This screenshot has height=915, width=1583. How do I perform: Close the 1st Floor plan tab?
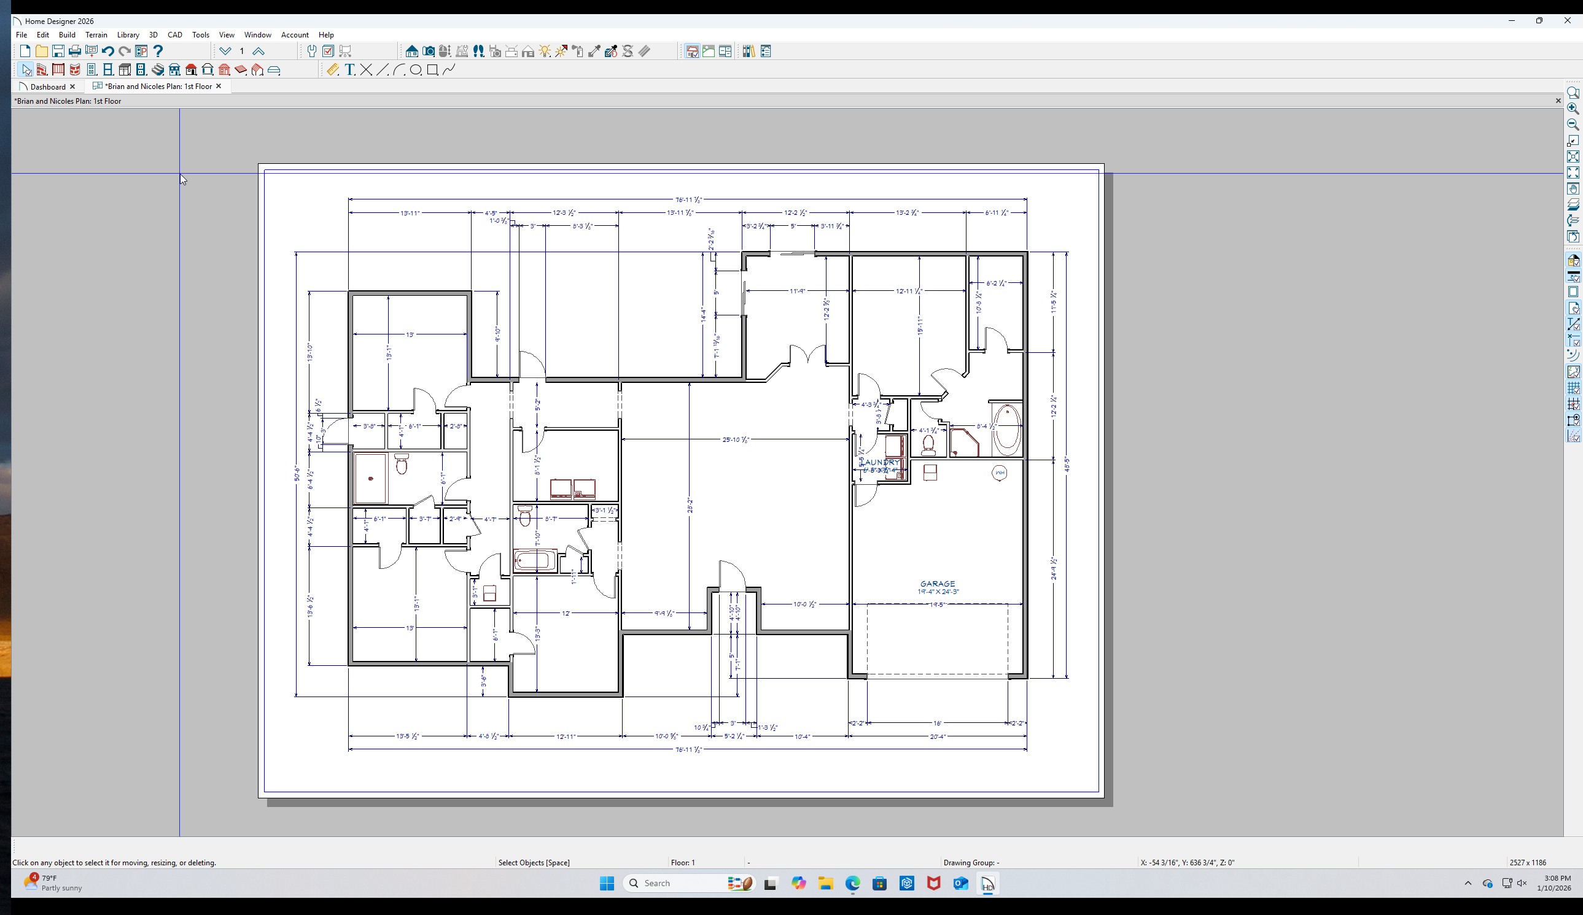(219, 87)
